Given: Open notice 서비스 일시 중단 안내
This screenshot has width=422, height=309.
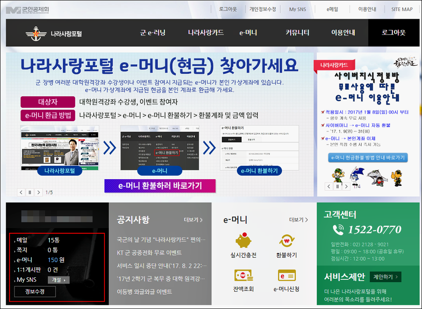Looking at the screenshot, I should point(162,266).
